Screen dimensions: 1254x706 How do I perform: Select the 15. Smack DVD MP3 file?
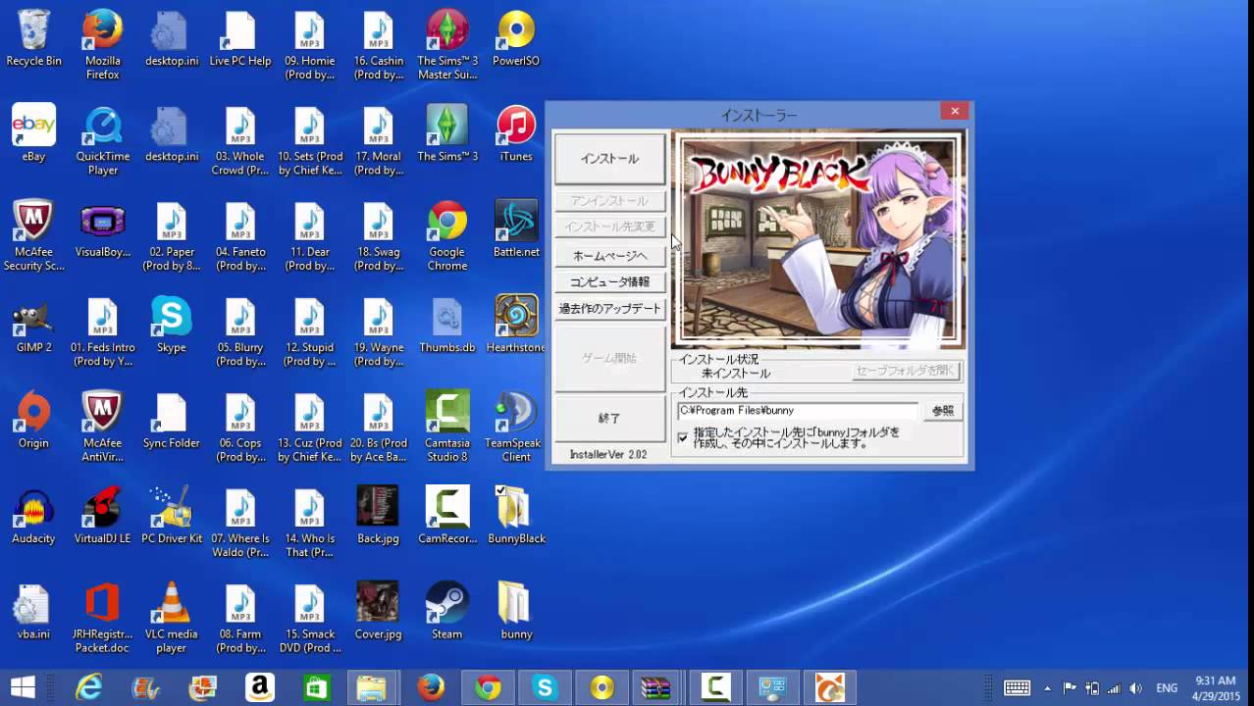[x=309, y=619]
